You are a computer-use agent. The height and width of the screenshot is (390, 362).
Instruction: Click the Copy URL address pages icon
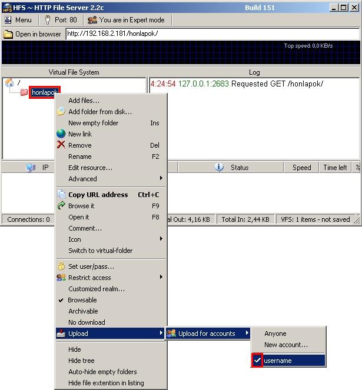pyautogui.click(x=61, y=194)
